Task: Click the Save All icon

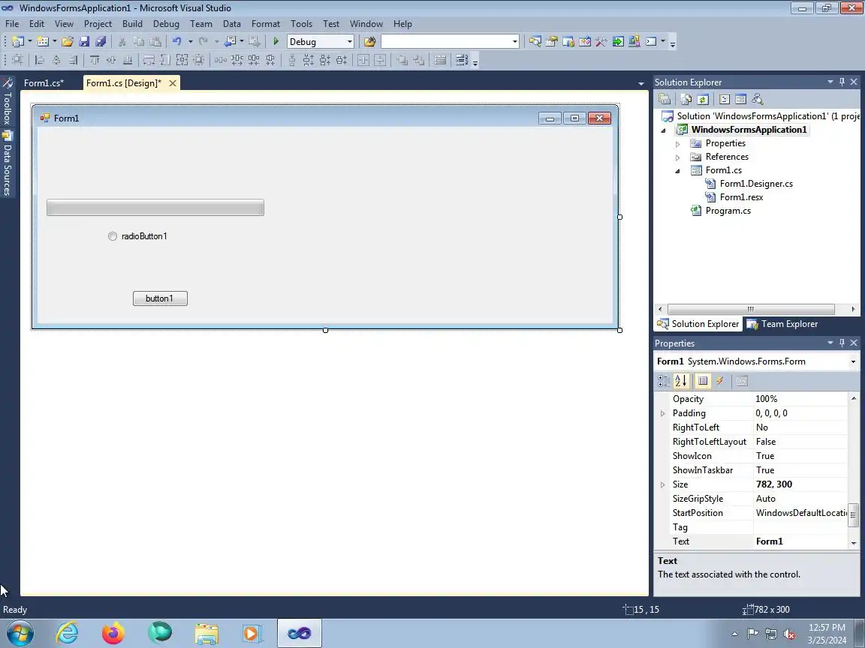Action: pos(101,41)
